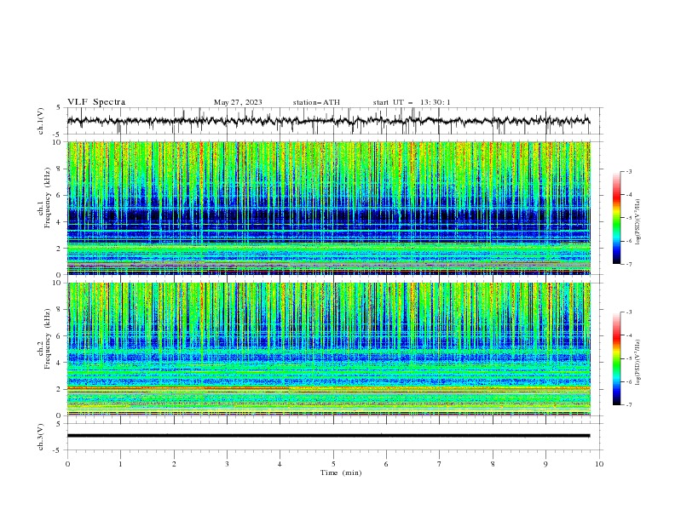This screenshot has width=675, height=521.
Task: Click the "ch.1(V)" waveform axis label
Action: tap(41, 121)
